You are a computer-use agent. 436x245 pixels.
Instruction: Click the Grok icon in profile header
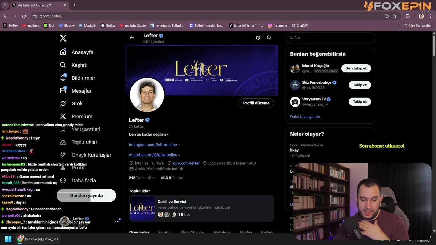coord(258,38)
